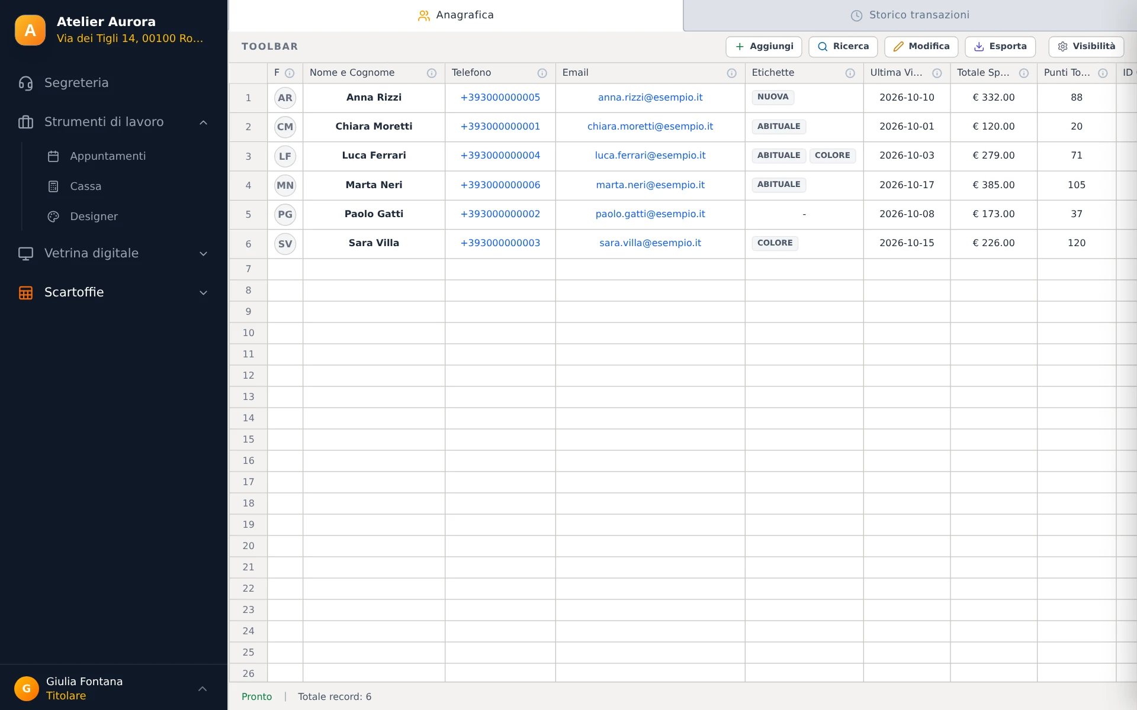Click email luca.ferrari@esempio.it
The image size is (1137, 710).
650,156
